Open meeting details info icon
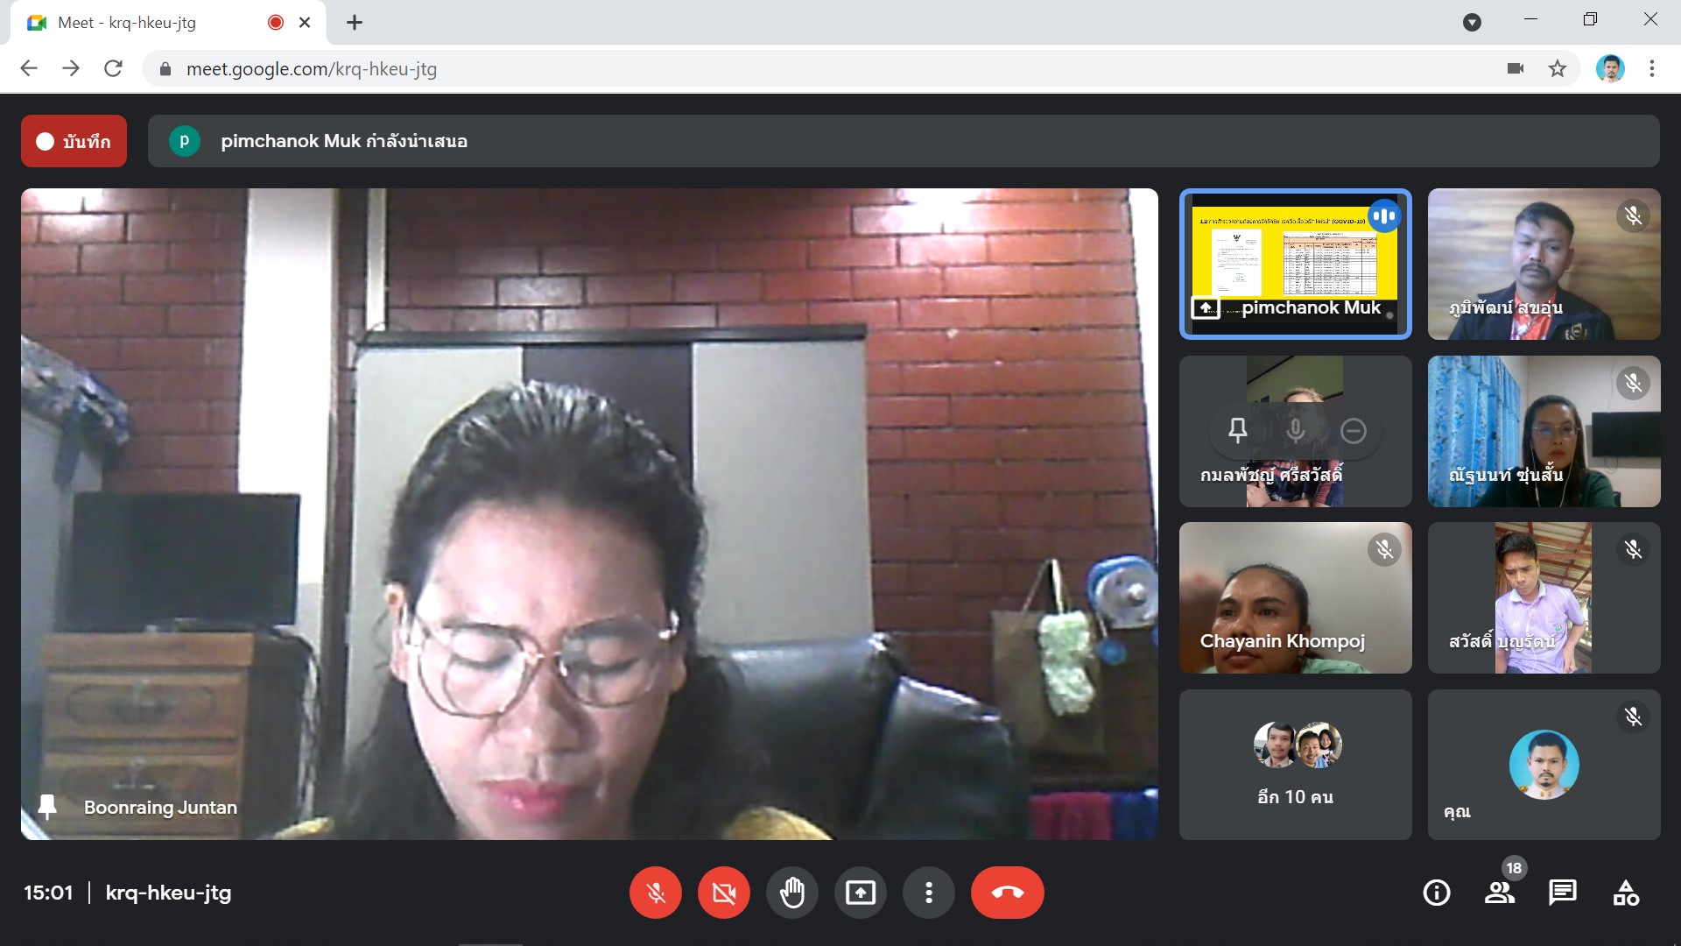The image size is (1681, 946). tap(1436, 893)
